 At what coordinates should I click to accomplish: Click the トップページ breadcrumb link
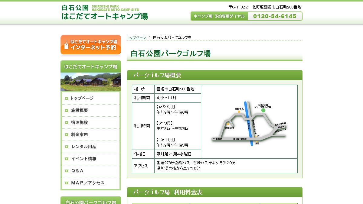pos(137,37)
